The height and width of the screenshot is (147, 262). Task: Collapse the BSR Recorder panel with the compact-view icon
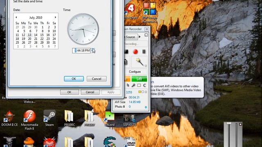[146, 35]
